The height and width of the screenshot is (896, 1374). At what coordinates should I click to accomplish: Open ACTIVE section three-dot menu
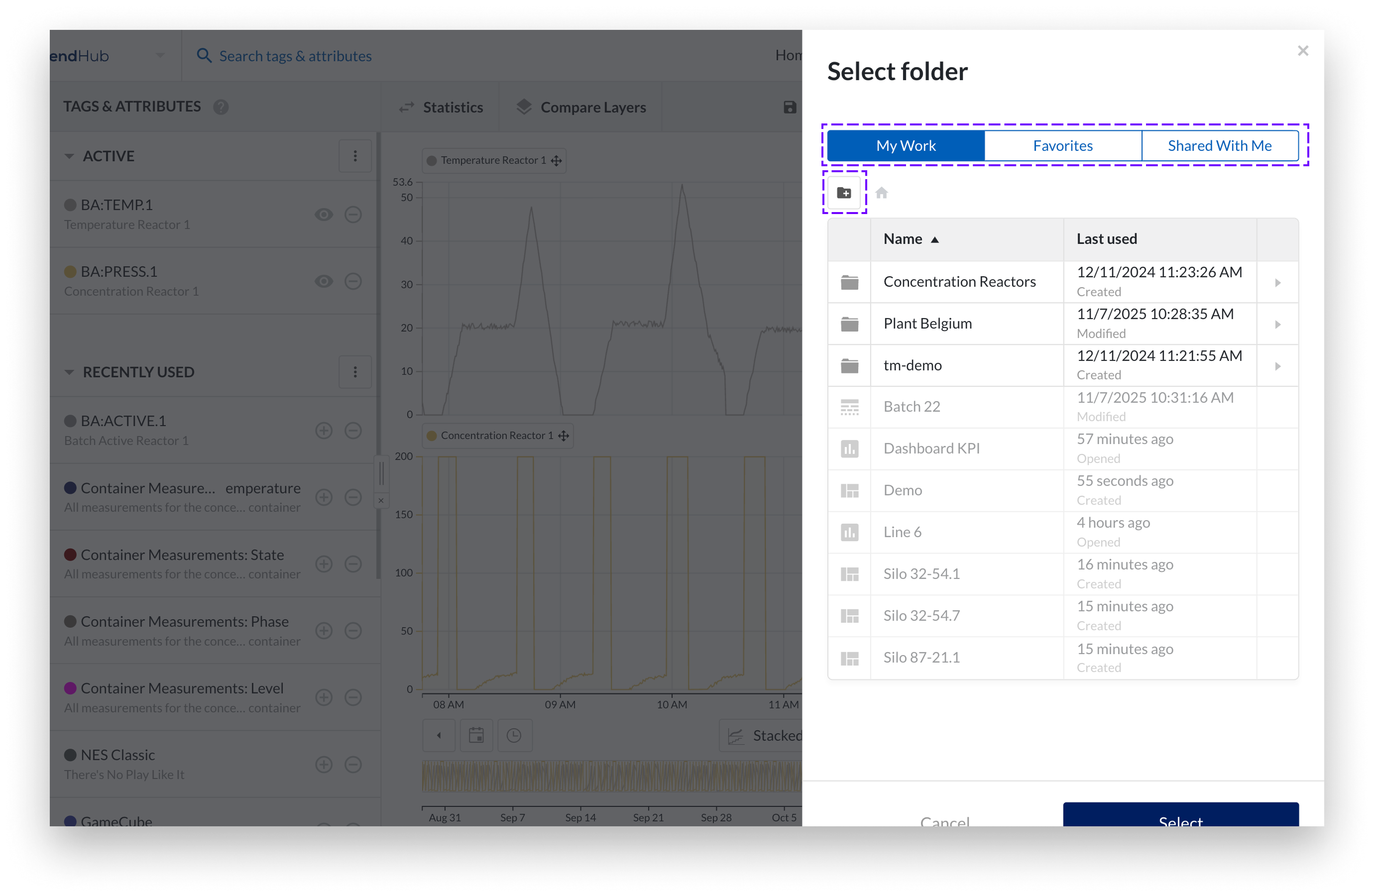click(x=355, y=156)
